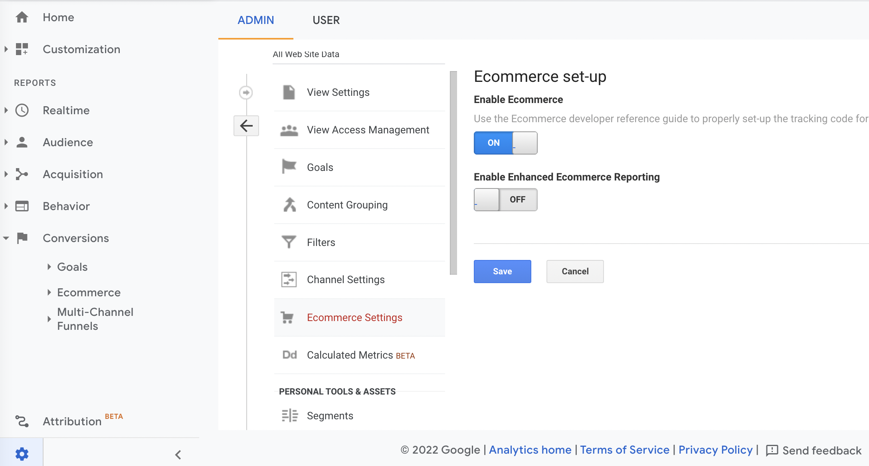Image resolution: width=869 pixels, height=466 pixels.
Task: Open Segments using its list icon
Action: pyautogui.click(x=289, y=415)
